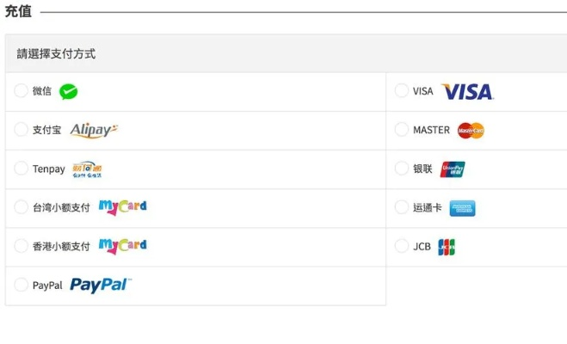Choose the Tenpay radio option
567x344 pixels.
point(22,169)
